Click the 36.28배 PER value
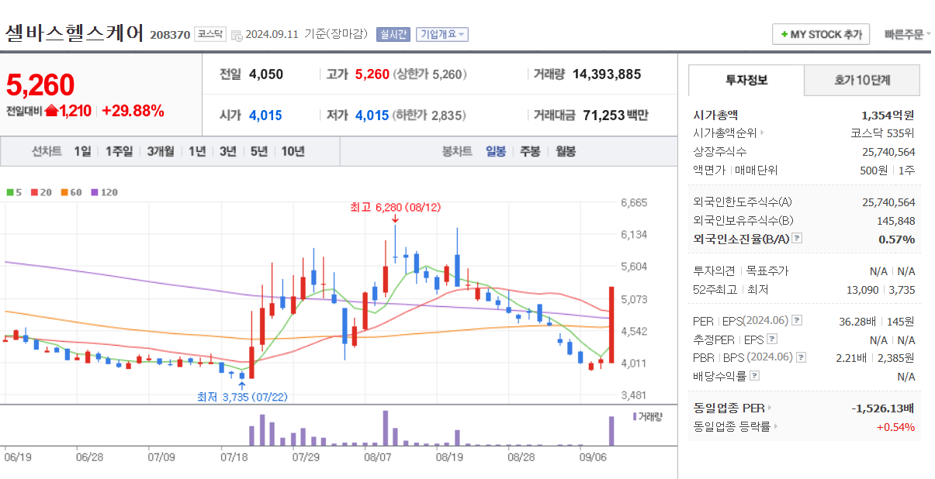 click(857, 321)
